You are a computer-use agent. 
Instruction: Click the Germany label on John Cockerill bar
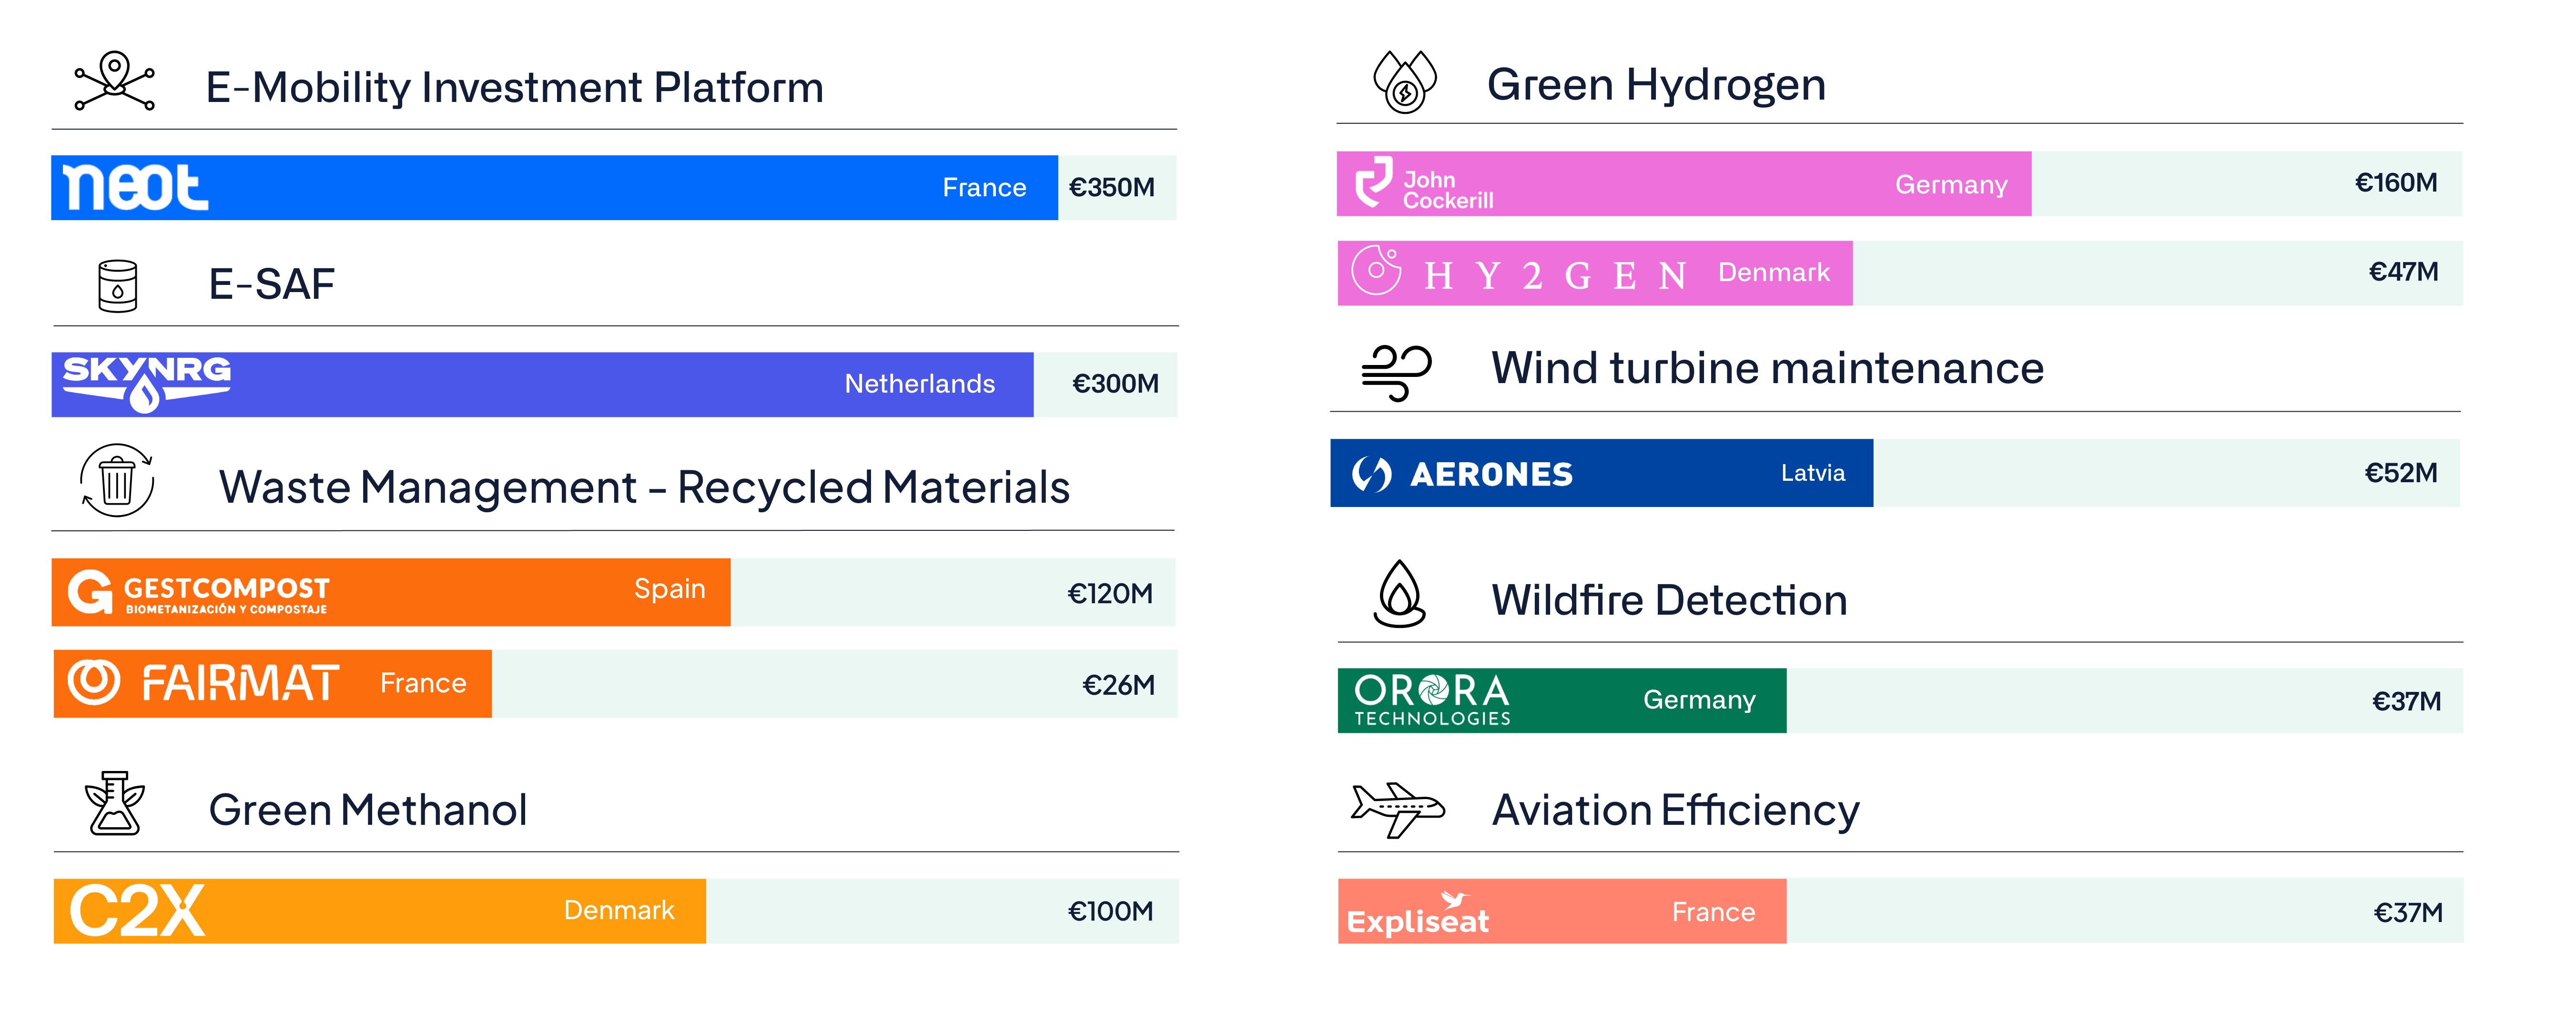click(1951, 186)
